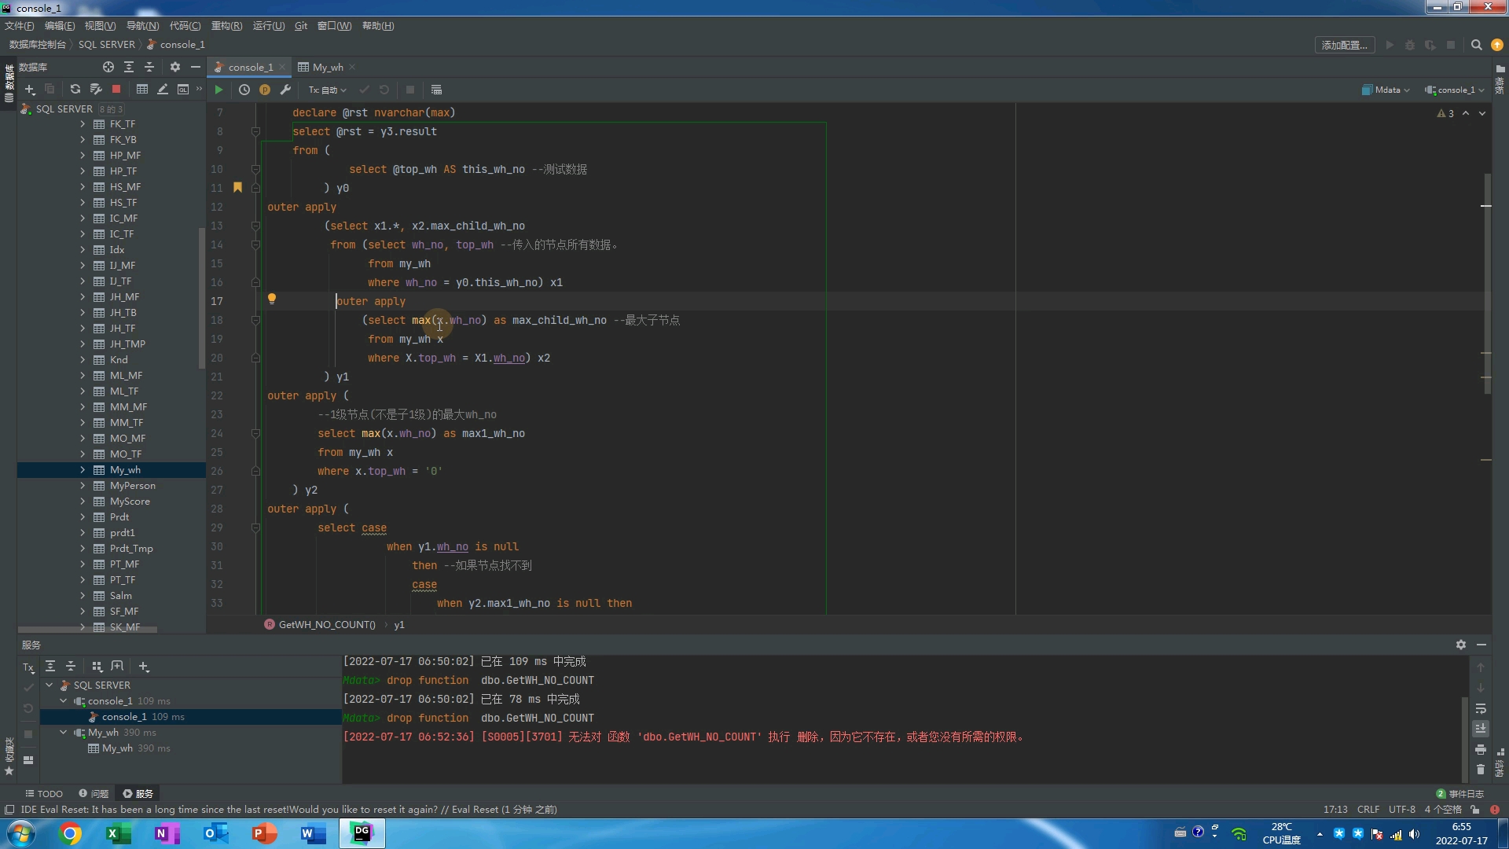
Task: Collapse the console_1 109 ms parent service node
Action: [x=64, y=701]
